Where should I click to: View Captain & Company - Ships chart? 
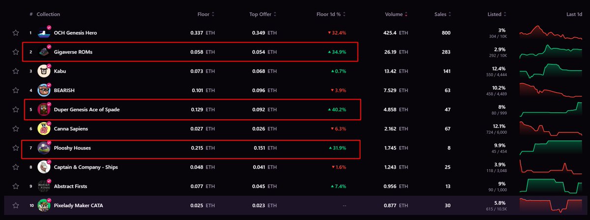(x=551, y=167)
